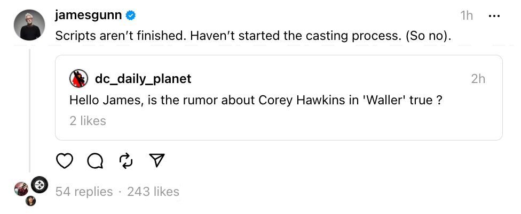Open the 1h timestamp of post
Image resolution: width=521 pixels, height=214 pixels.
(467, 16)
